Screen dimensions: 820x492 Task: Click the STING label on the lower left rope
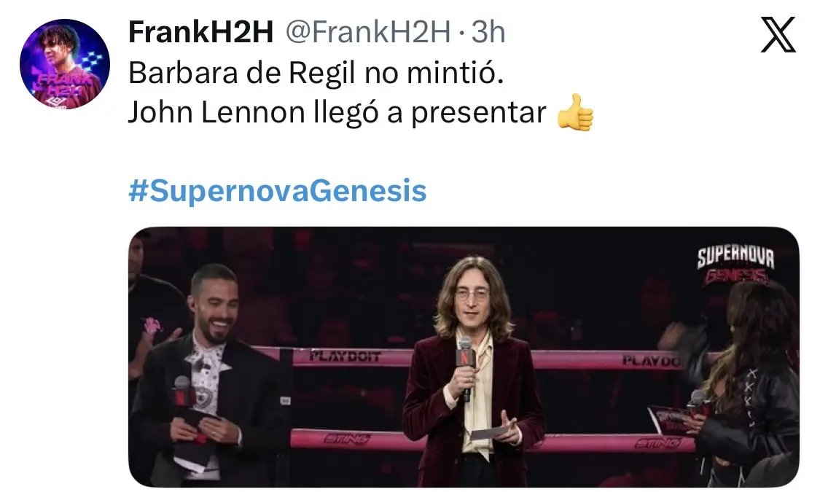click(x=347, y=439)
